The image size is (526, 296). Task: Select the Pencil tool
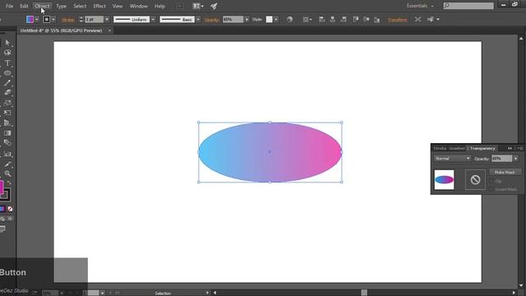7,83
